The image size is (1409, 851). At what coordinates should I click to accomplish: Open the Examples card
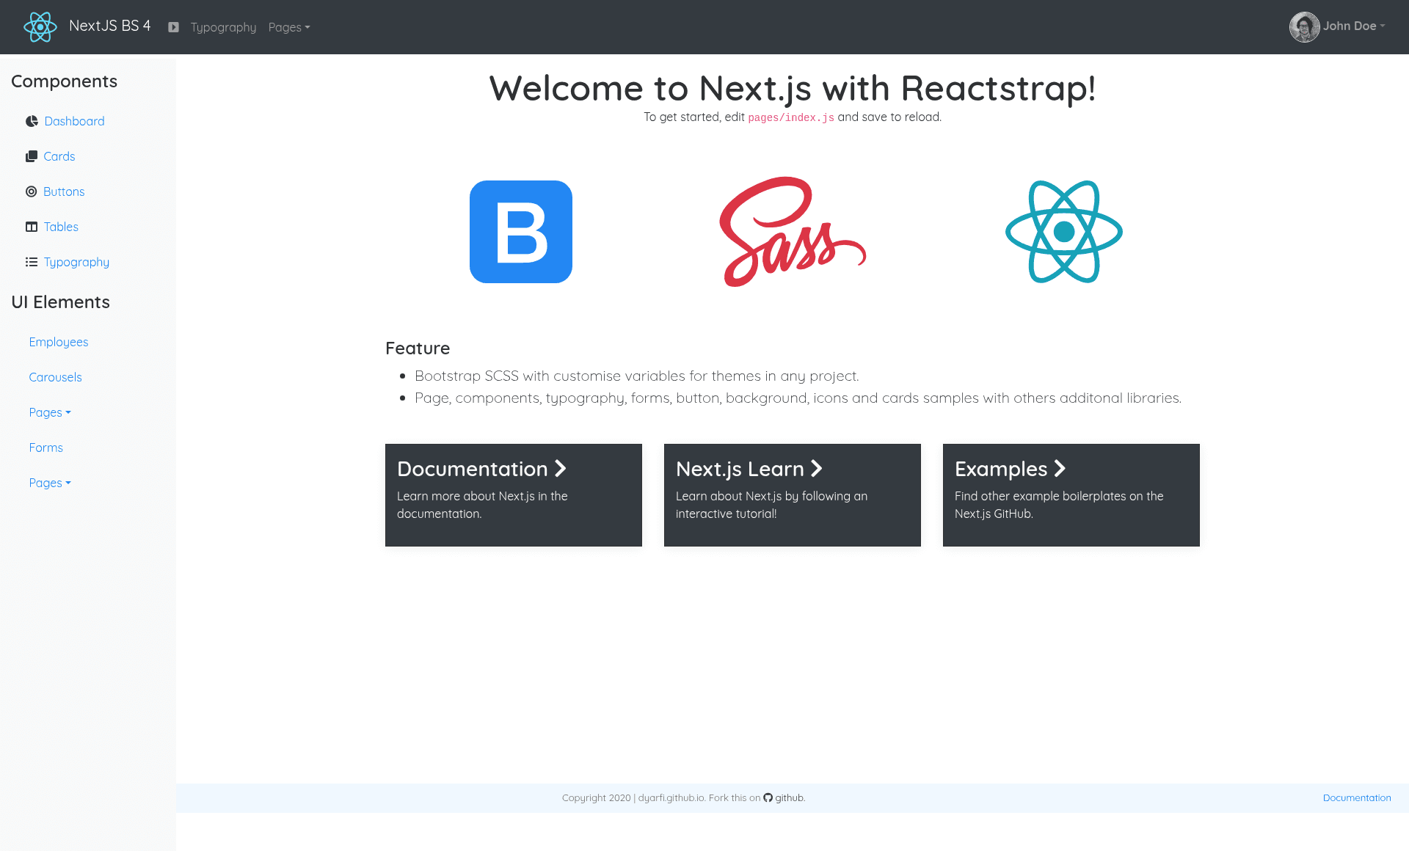(1071, 495)
